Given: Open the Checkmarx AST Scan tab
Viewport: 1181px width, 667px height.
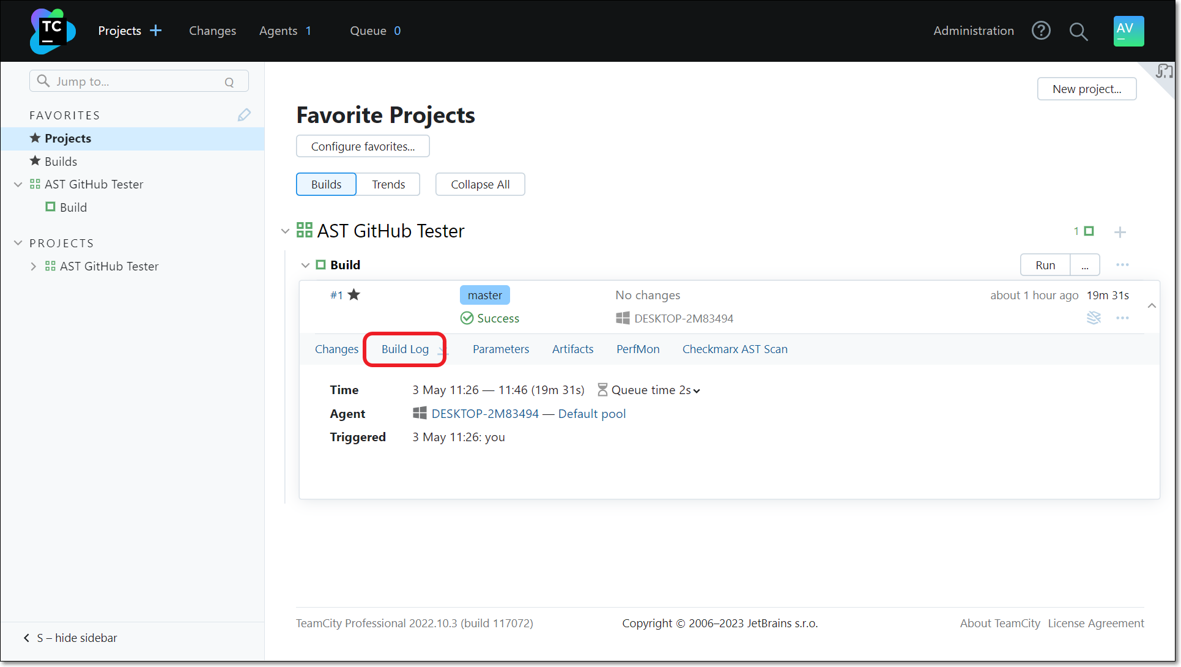Looking at the screenshot, I should [x=735, y=349].
